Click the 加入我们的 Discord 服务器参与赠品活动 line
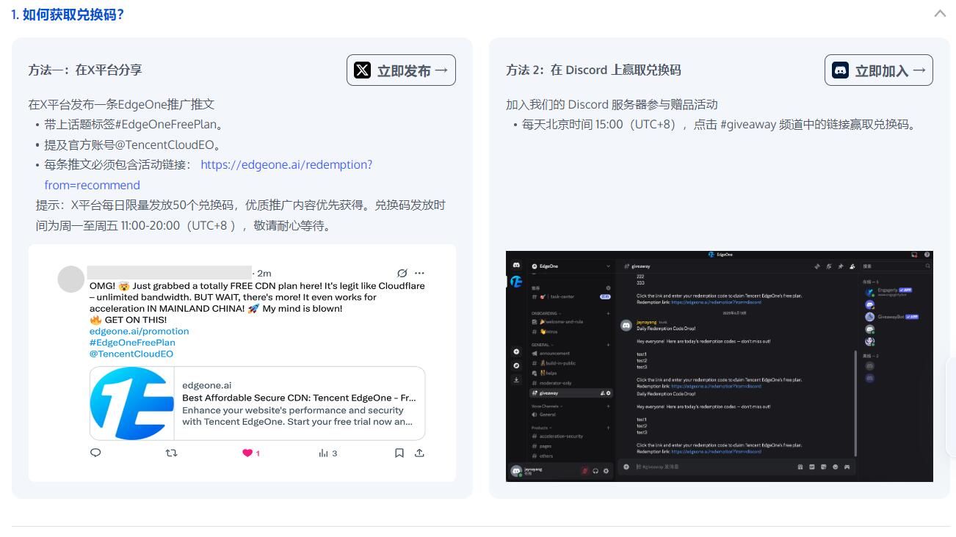 [612, 105]
